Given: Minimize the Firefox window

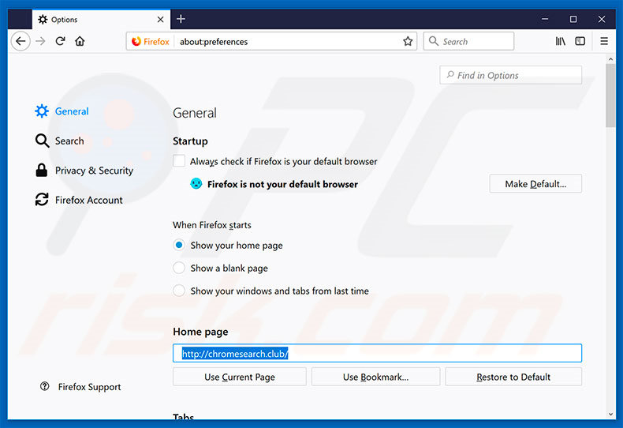Looking at the screenshot, I should (545, 19).
